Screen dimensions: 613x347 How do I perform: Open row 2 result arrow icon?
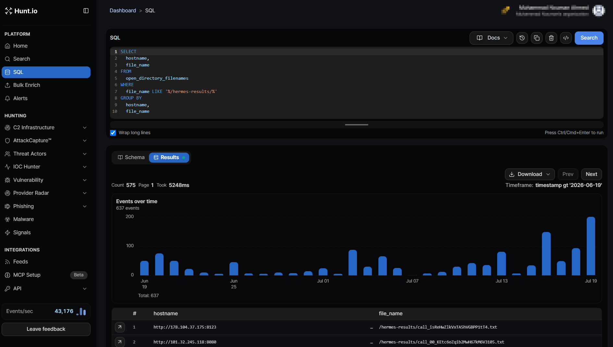tap(120, 342)
